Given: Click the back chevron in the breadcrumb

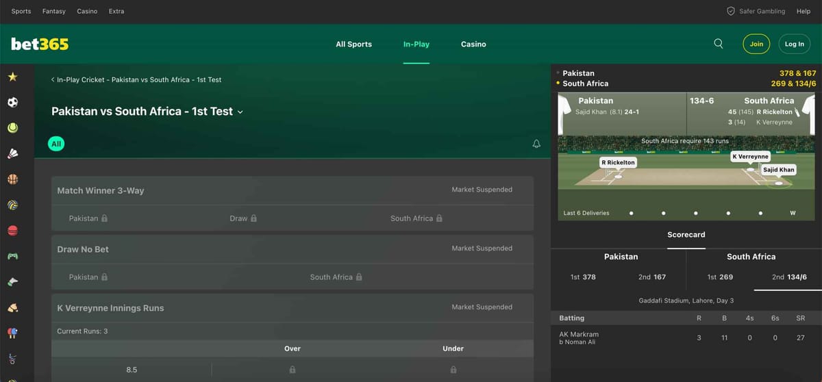Looking at the screenshot, I should coord(53,79).
